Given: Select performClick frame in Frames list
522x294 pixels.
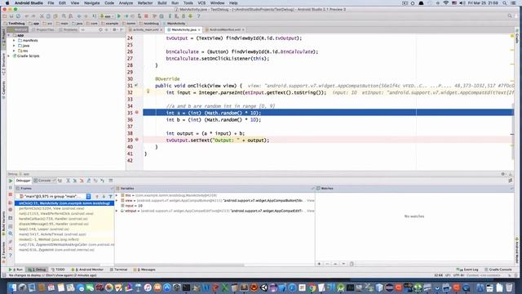Looking at the screenshot, I should [64, 208].
